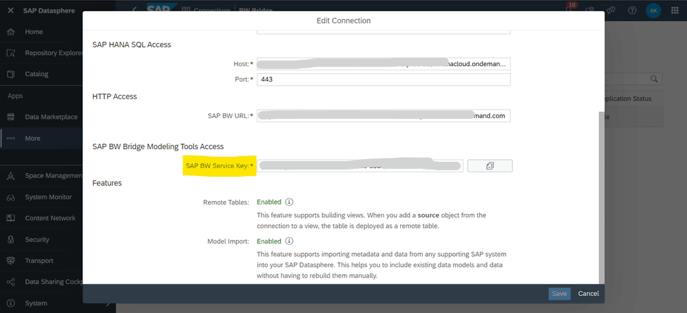Show info for Remote Tables feature

289,202
